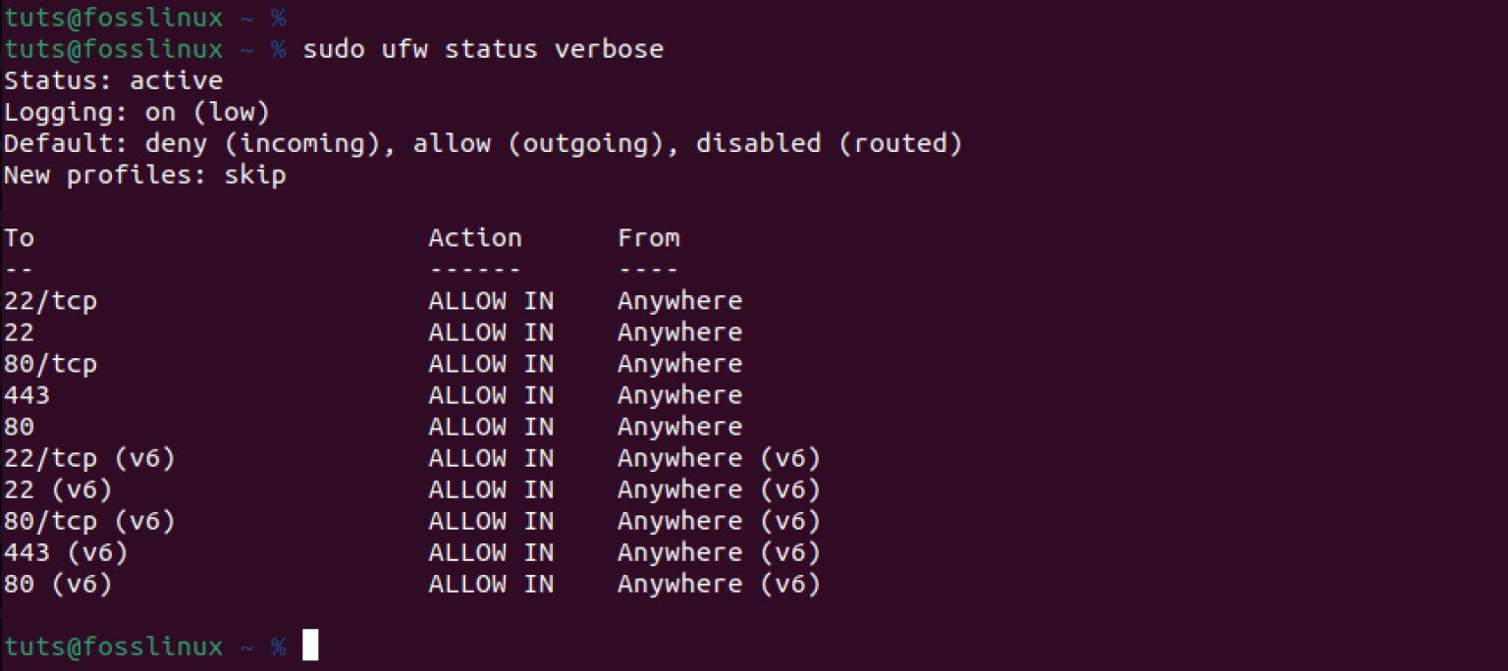Click the '22 (v6)' rule entry
This screenshot has height=671, width=1508.
click(59, 489)
